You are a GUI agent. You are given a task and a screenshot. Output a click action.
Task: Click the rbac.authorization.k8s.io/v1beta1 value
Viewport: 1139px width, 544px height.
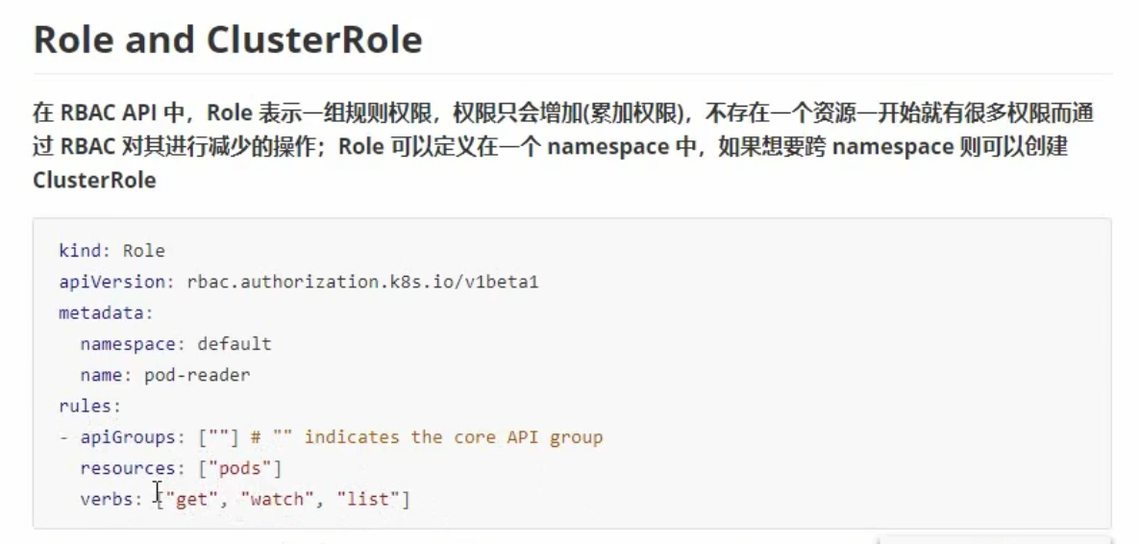[362, 282]
